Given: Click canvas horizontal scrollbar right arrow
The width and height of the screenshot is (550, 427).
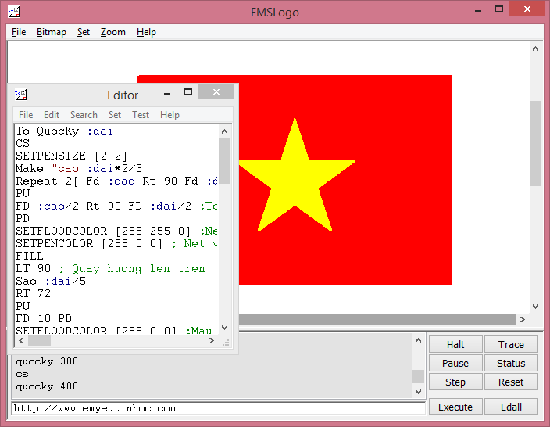Looking at the screenshot, I should (523, 319).
